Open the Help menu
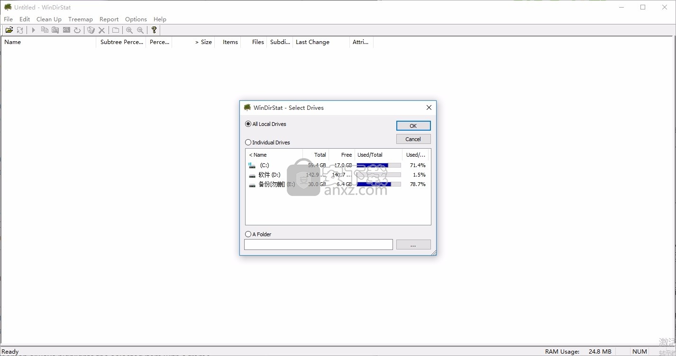The width and height of the screenshot is (676, 356). [160, 19]
